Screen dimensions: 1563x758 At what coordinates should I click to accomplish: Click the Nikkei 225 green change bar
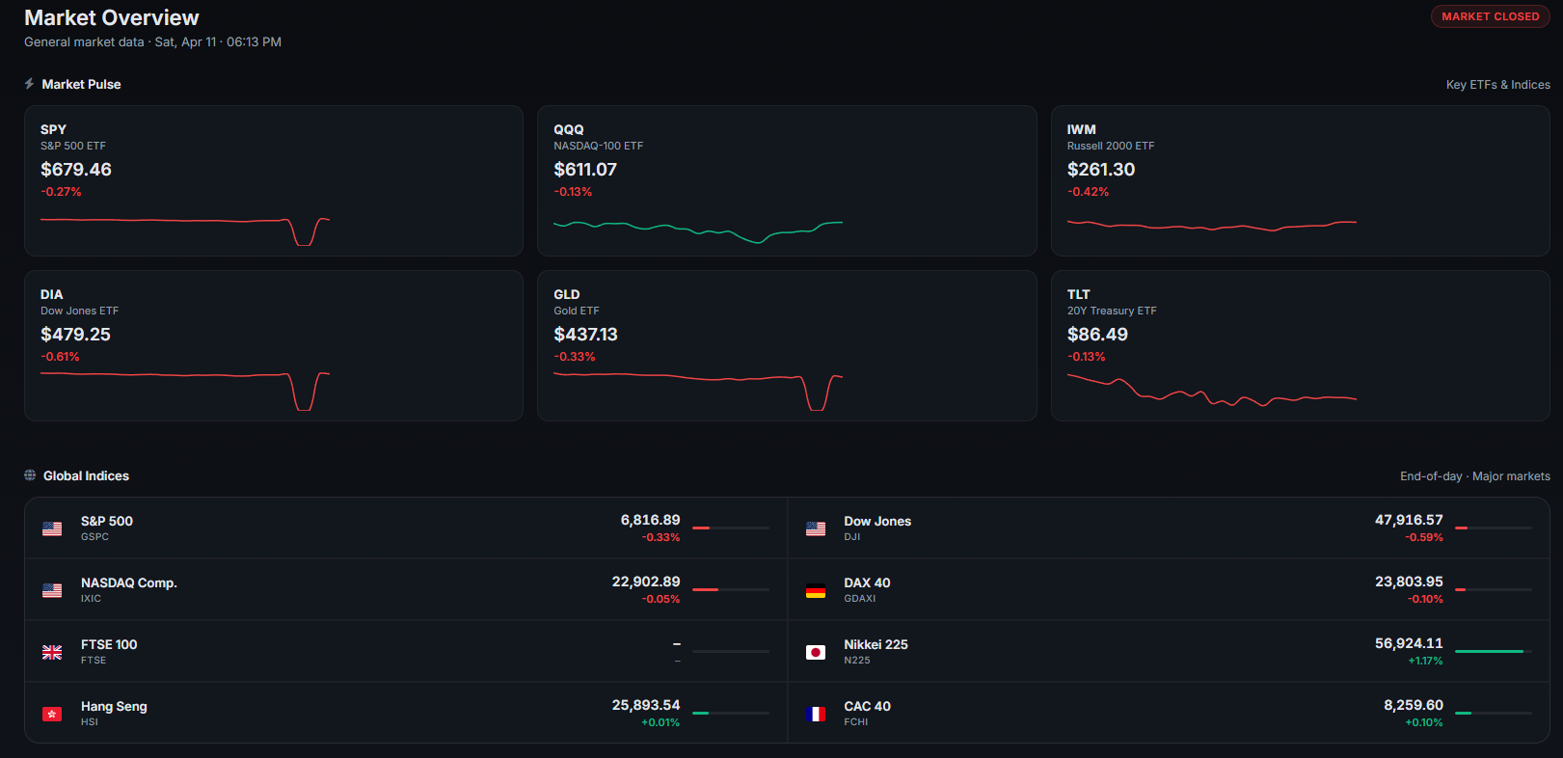click(x=1489, y=652)
